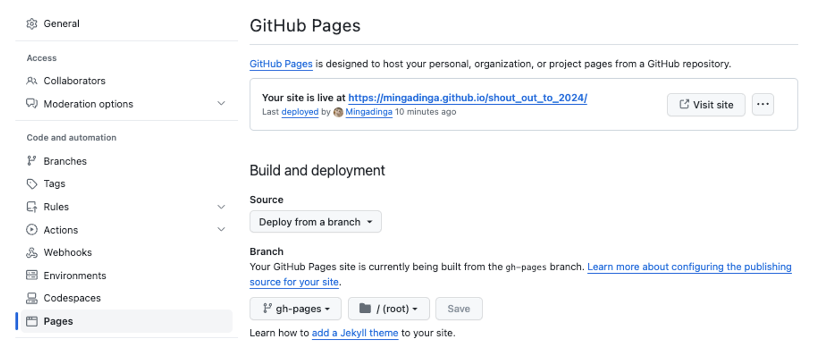Click the GitHub Pages documentation link
Screen dimensions: 824x347
tap(281, 64)
